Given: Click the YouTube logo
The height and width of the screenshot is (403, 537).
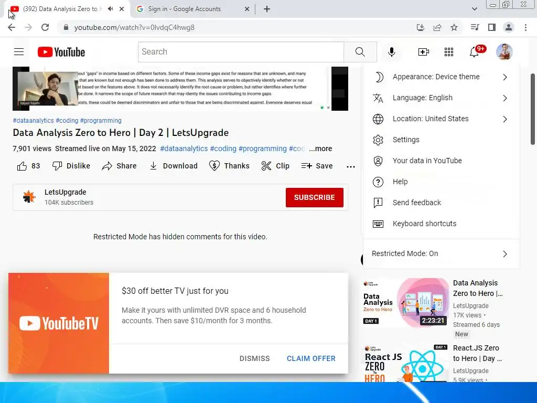Looking at the screenshot, I should pos(61,52).
